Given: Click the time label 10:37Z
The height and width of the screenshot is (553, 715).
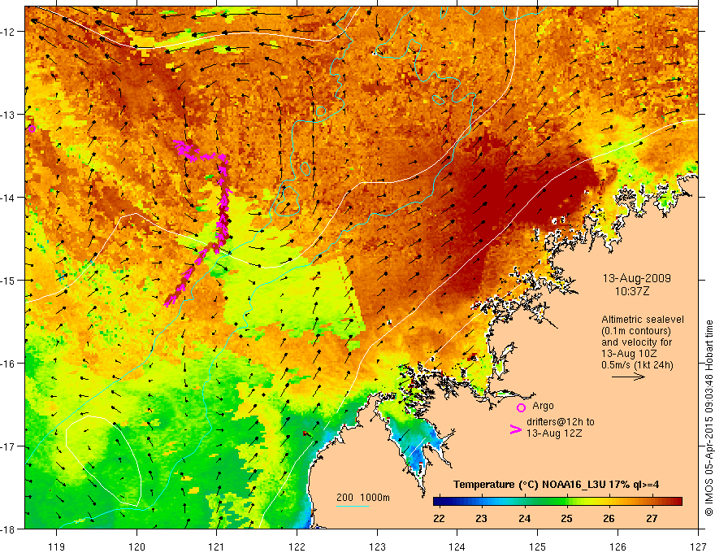Looking at the screenshot, I should pyautogui.click(x=632, y=291).
